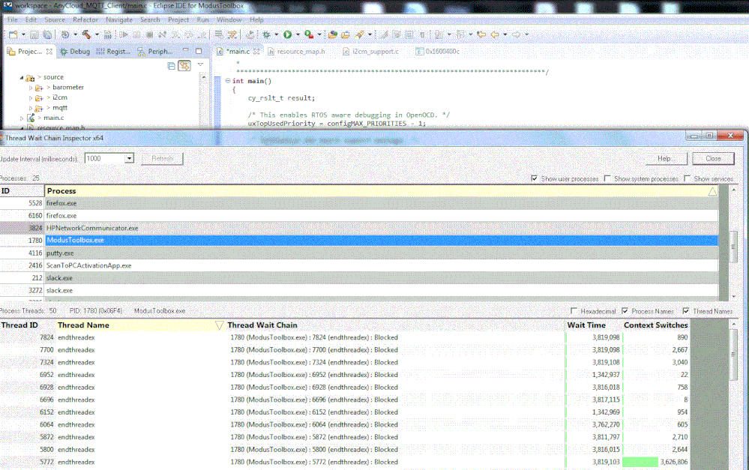The image size is (749, 470).
Task: Open the Refactor menu
Action: (x=85, y=19)
